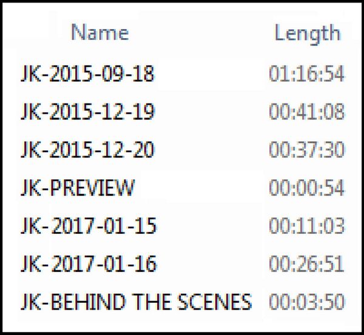Pick the JK-2017-01-16 file name
The image size is (364, 335).
tap(89, 264)
